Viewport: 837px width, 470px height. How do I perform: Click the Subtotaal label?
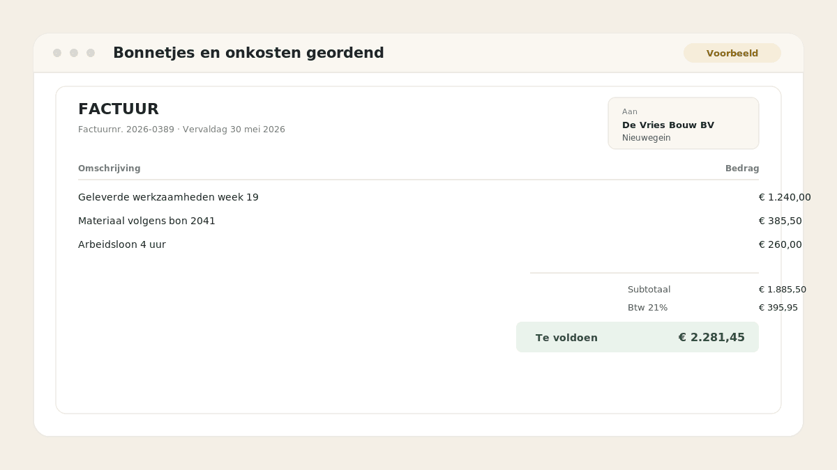[x=649, y=290]
